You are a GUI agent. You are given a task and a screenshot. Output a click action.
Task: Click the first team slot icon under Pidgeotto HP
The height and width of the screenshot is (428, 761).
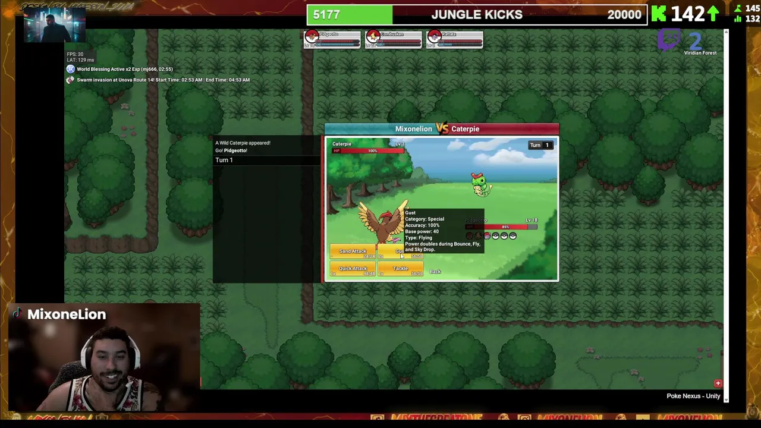point(470,236)
